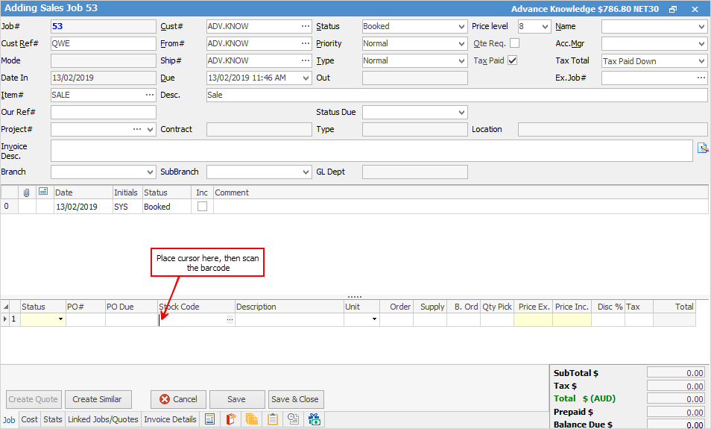Image resolution: width=711 pixels, height=429 pixels.
Task: Expand the Status dropdown showing Booked
Action: (x=461, y=26)
